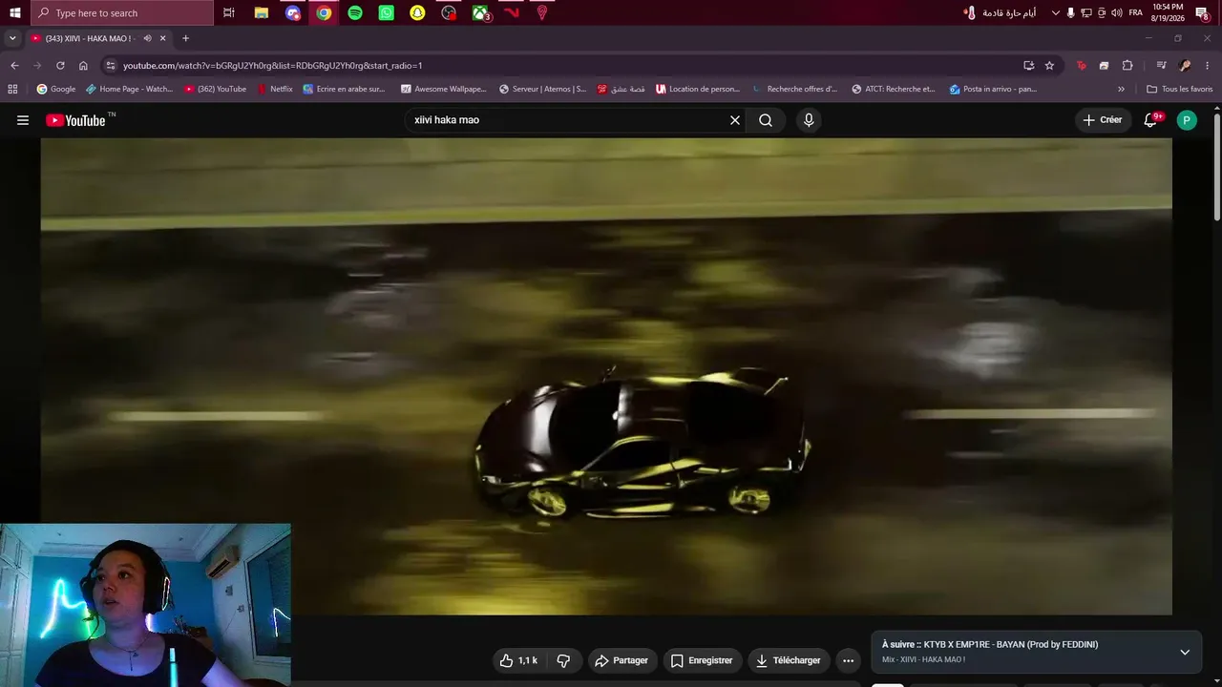Open WhatsApp from the taskbar
Image resolution: width=1222 pixels, height=687 pixels.
point(386,13)
